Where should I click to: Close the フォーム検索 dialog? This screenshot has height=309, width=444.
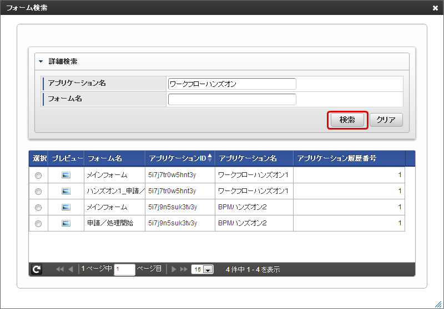pos(435,8)
